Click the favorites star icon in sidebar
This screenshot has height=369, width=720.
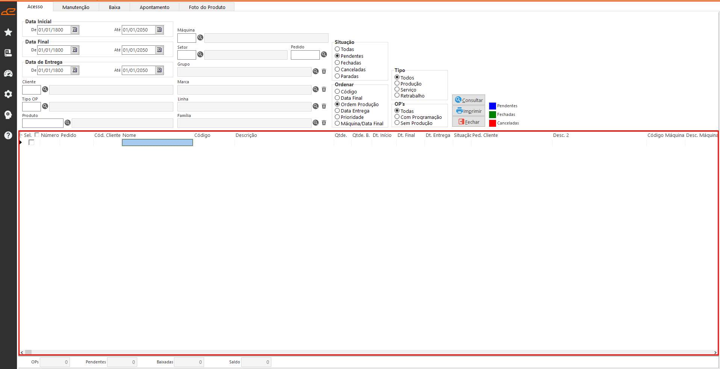pyautogui.click(x=8, y=33)
